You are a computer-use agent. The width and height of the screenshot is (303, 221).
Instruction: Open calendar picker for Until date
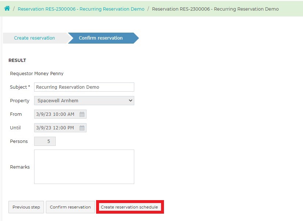82,128
